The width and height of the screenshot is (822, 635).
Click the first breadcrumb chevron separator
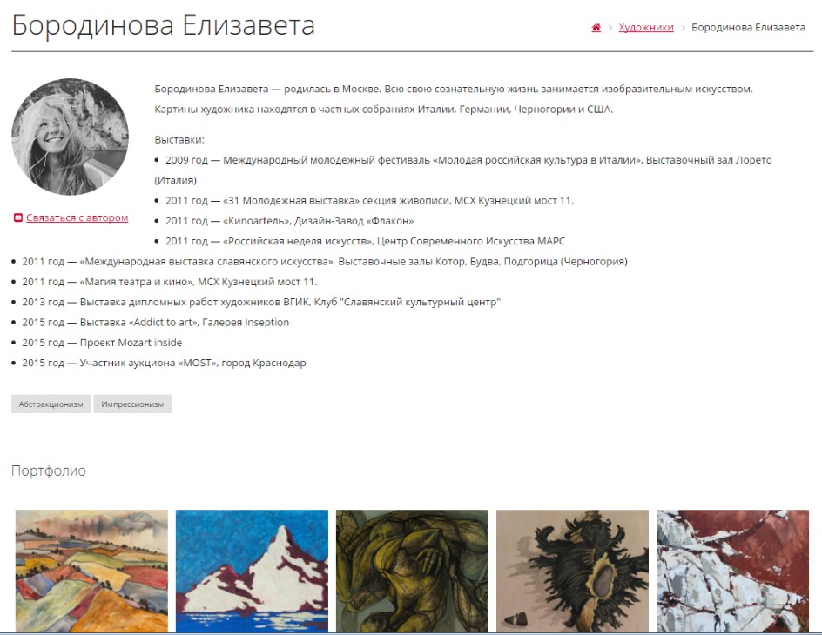pos(610,28)
